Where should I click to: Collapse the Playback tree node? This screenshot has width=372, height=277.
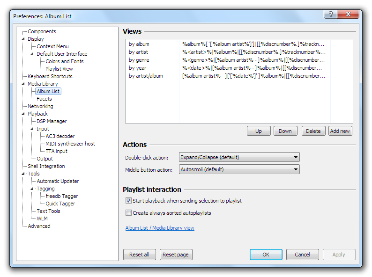pyautogui.click(x=23, y=114)
